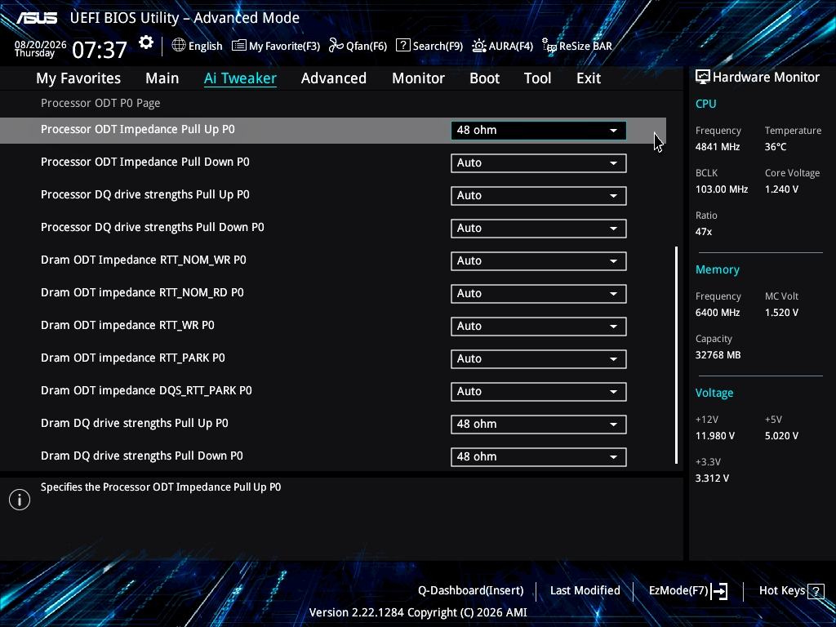Click the ReSize BAR icon
The width and height of the screenshot is (836, 627).
pyautogui.click(x=549, y=46)
